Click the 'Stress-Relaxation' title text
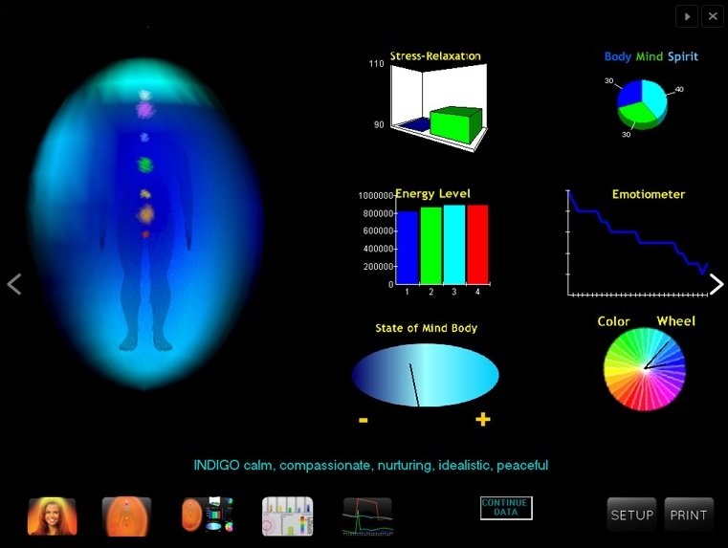The width and height of the screenshot is (728, 548). pos(435,56)
